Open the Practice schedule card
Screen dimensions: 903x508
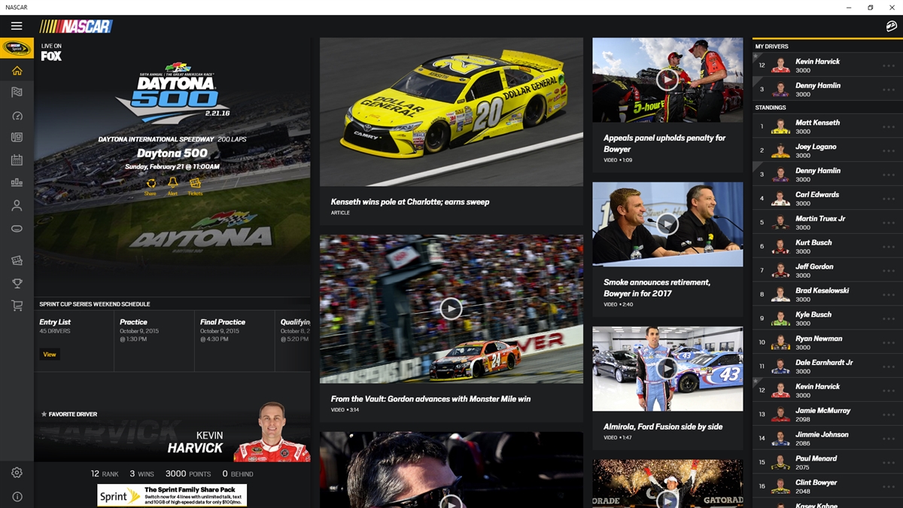(154, 341)
